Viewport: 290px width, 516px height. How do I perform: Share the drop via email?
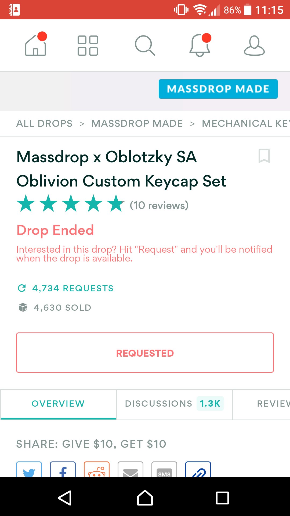[x=130, y=470]
